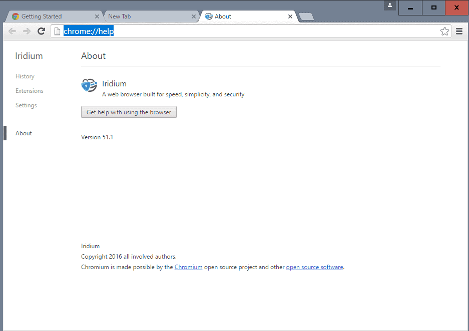The height and width of the screenshot is (331, 469).
Task: Click the browser tagline about speed, simplicity
Action: (173, 94)
